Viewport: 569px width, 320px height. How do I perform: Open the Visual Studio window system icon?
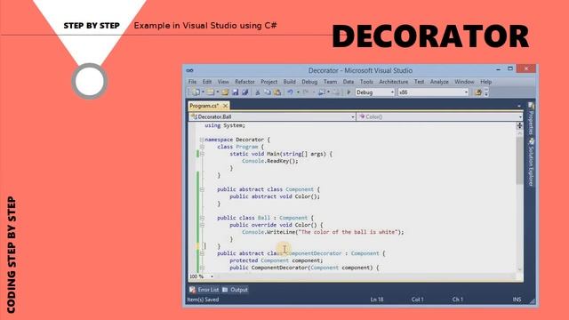pos(189,70)
